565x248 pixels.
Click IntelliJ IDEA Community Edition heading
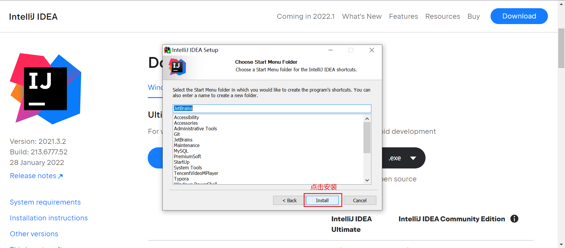(452, 219)
